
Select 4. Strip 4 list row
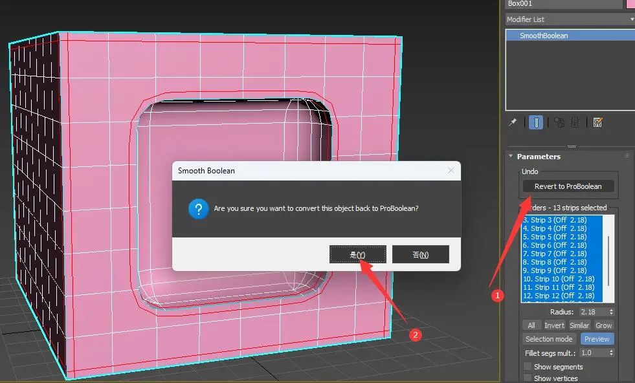[562, 228]
